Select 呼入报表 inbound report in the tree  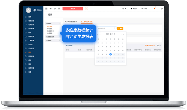click(x=50, y=27)
